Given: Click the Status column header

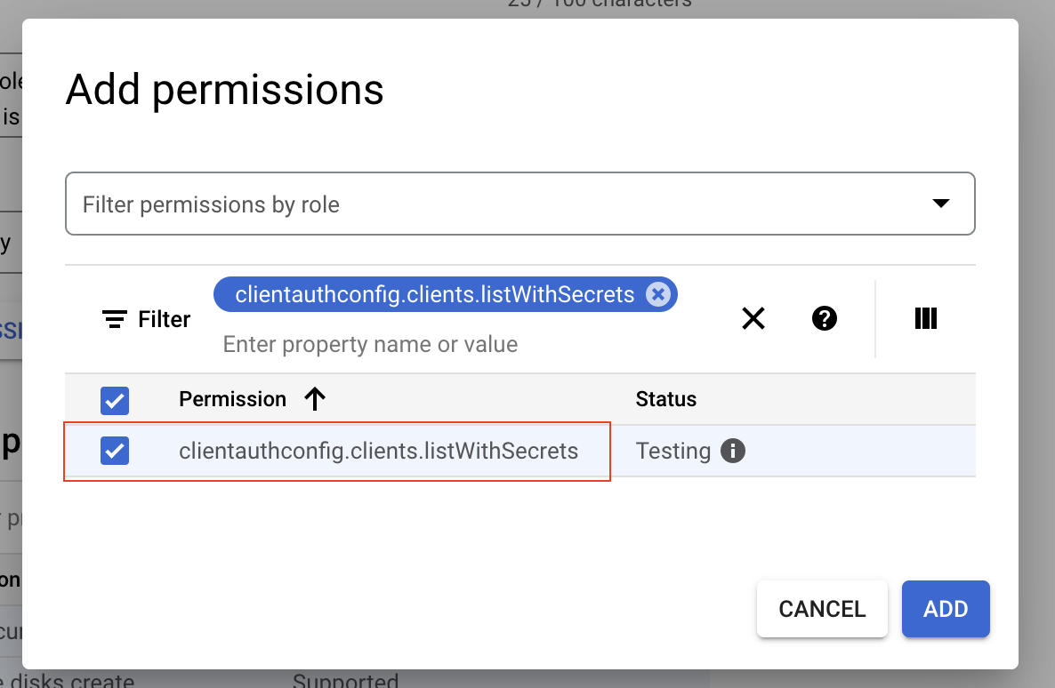Looking at the screenshot, I should coord(665,399).
